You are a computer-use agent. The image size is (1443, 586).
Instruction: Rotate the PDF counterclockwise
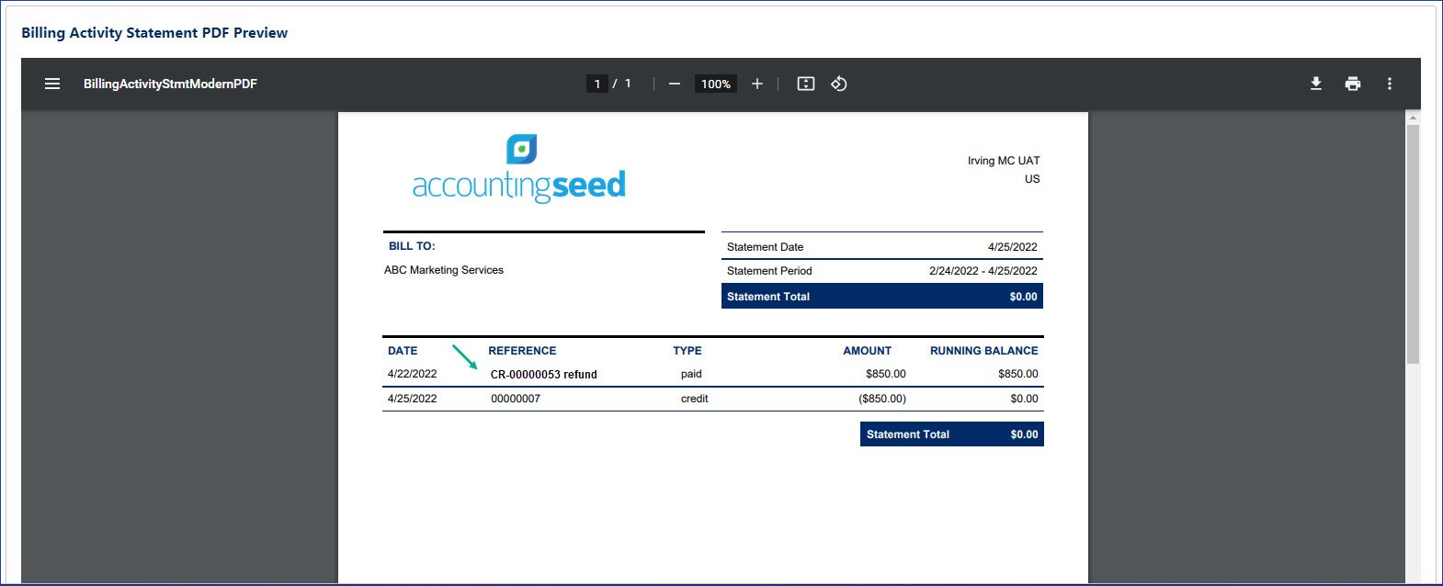[839, 84]
